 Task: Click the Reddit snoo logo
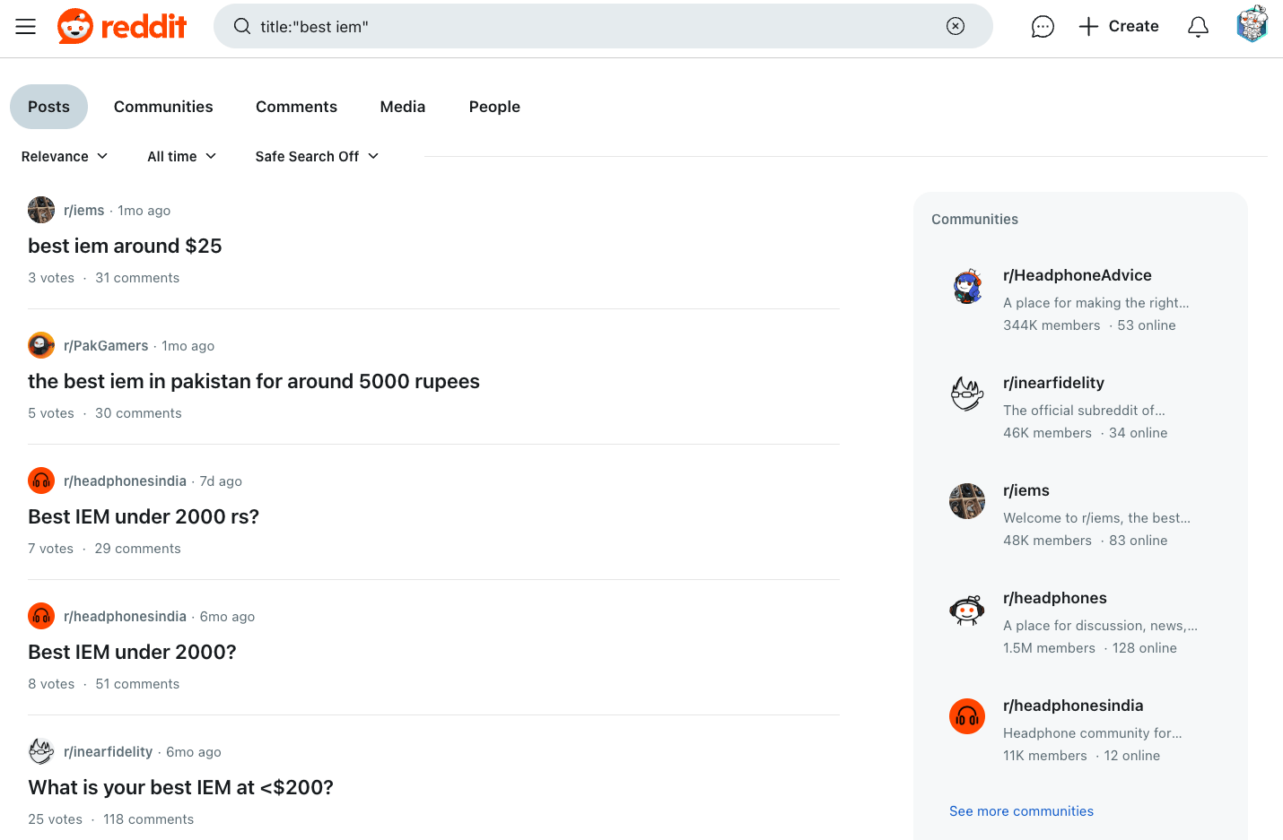pos(76,26)
